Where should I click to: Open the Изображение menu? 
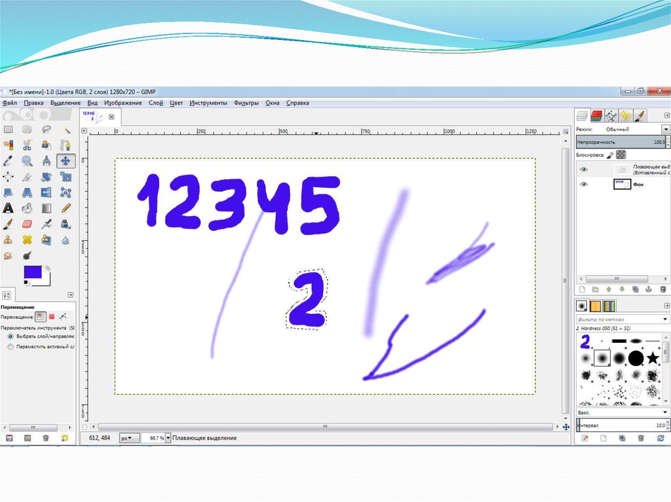123,103
